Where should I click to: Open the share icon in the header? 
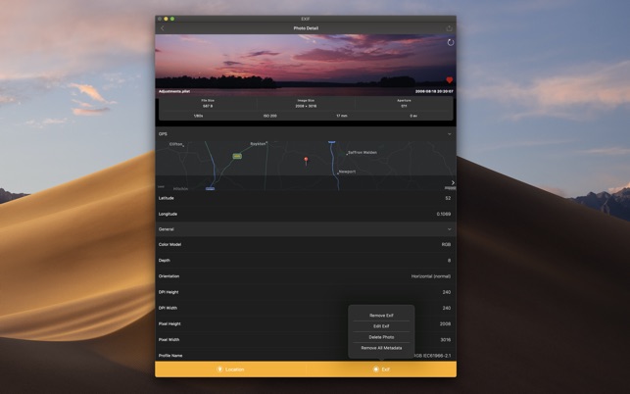(449, 28)
